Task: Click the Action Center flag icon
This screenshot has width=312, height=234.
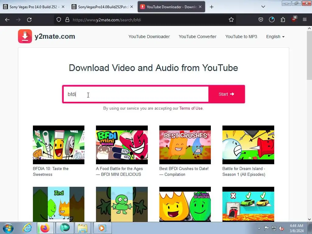Action: coord(266,228)
